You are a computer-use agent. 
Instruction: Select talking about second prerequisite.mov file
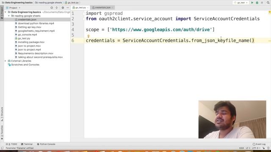(40, 57)
